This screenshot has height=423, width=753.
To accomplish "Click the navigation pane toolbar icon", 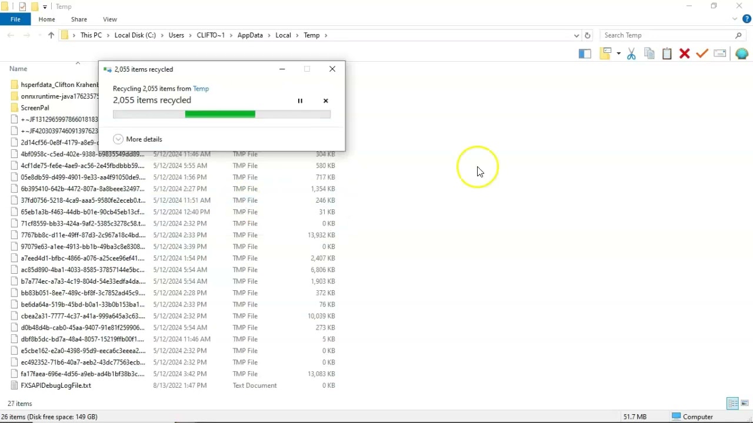I will (x=584, y=53).
